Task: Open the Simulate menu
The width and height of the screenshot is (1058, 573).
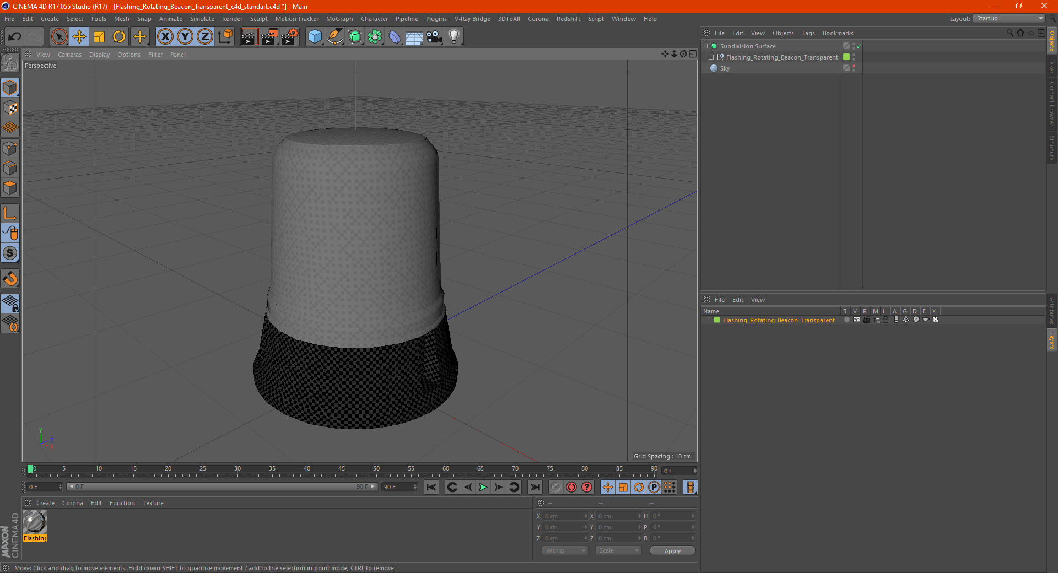Action: pos(202,19)
